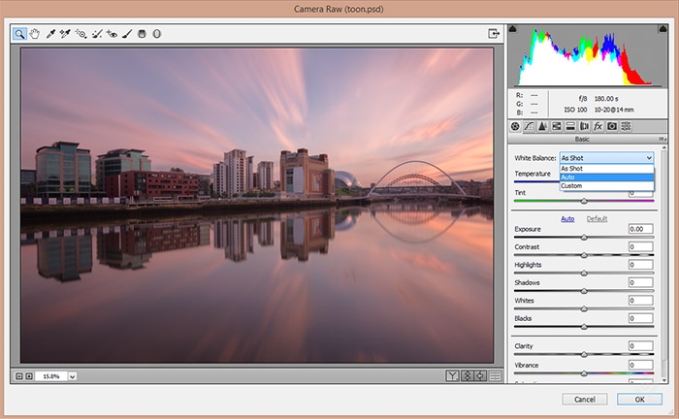Pick the White Balance eyedropper tool
The image size is (679, 419).
tap(50, 33)
